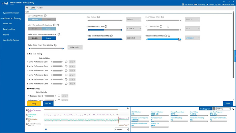Click the Discard button
Viewport: 236px width, 133px height.
pyautogui.click(x=48, y=104)
